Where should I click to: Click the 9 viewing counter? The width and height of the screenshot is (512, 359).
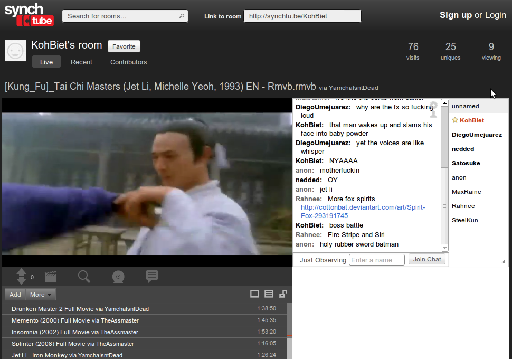[491, 51]
